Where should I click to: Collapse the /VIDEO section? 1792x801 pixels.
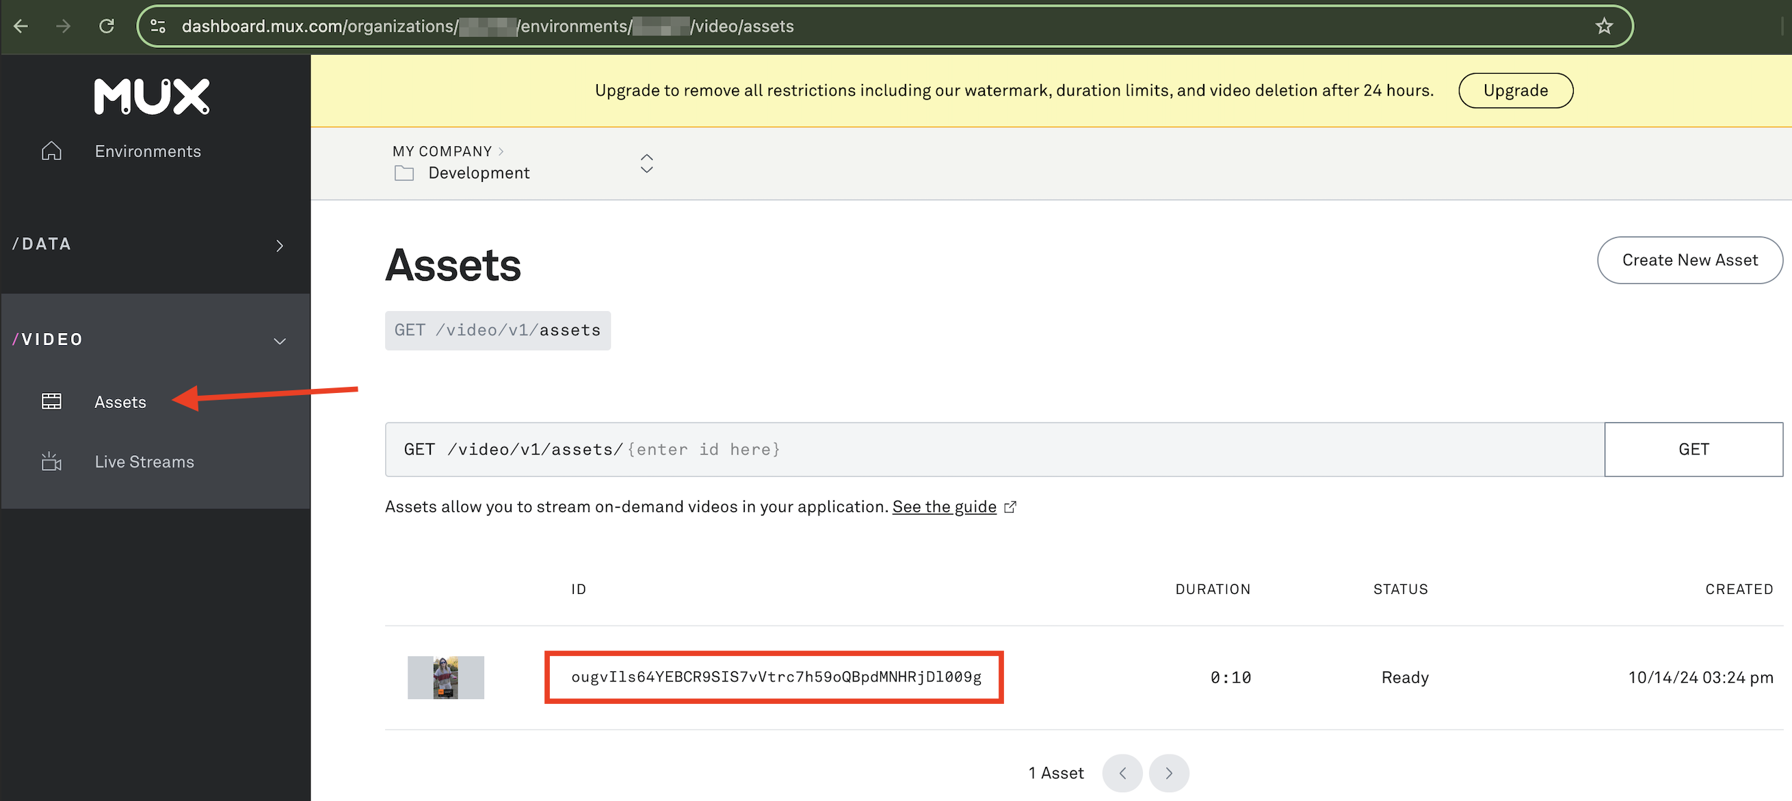[x=279, y=341]
